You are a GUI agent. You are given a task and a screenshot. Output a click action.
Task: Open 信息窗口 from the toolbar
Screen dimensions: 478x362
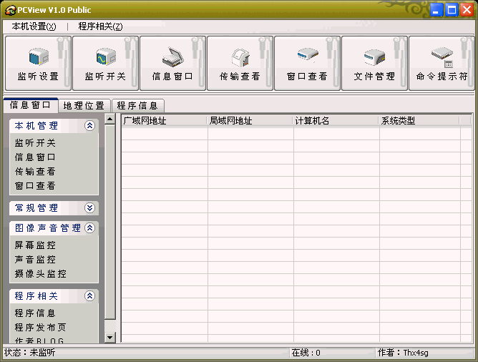(172, 63)
